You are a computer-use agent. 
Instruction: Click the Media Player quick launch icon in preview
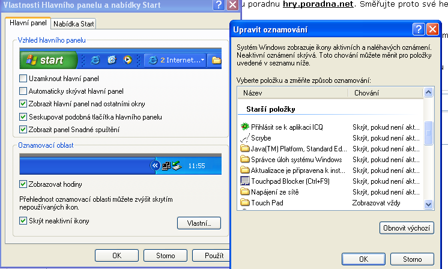[x=127, y=59]
